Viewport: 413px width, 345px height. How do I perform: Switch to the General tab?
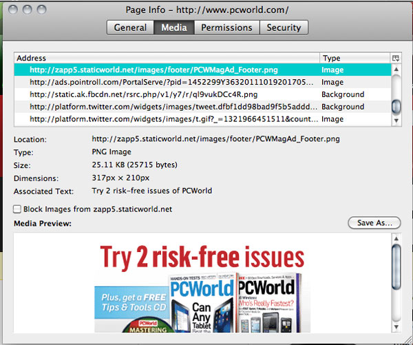tap(130, 28)
